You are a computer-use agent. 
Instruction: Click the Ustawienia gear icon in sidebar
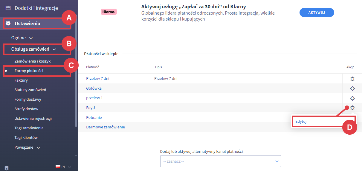click(8, 23)
